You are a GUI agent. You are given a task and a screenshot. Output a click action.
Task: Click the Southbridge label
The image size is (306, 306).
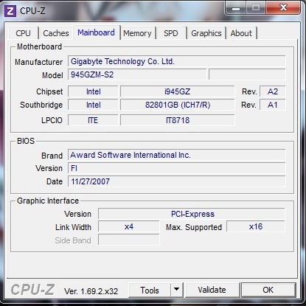pyautogui.click(x=41, y=105)
